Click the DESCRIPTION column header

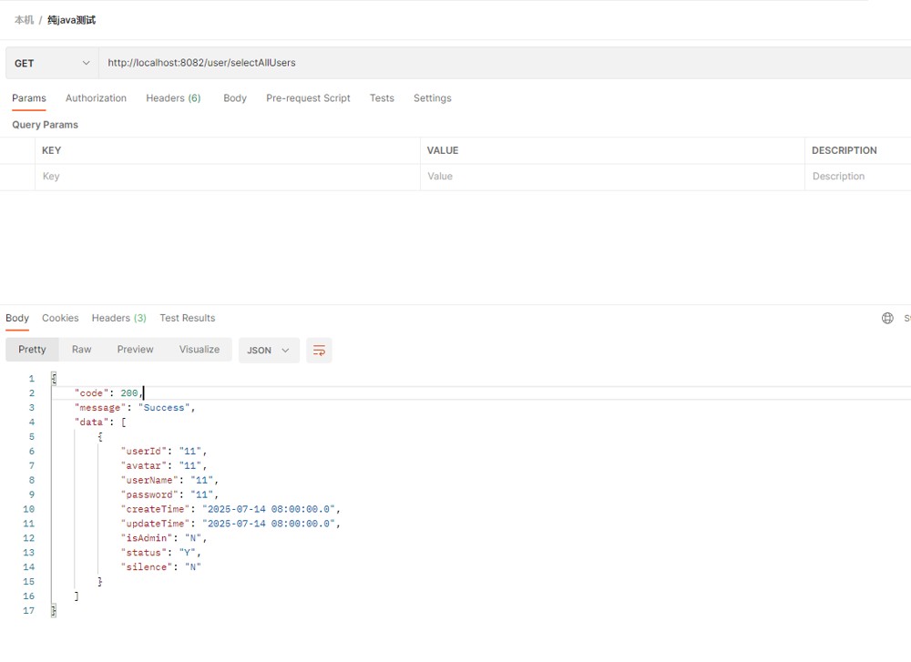844,150
